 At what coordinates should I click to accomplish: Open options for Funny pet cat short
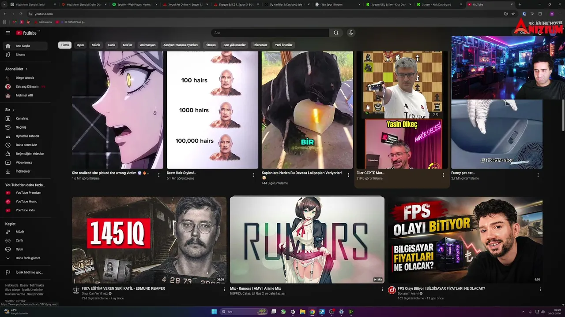click(538, 175)
